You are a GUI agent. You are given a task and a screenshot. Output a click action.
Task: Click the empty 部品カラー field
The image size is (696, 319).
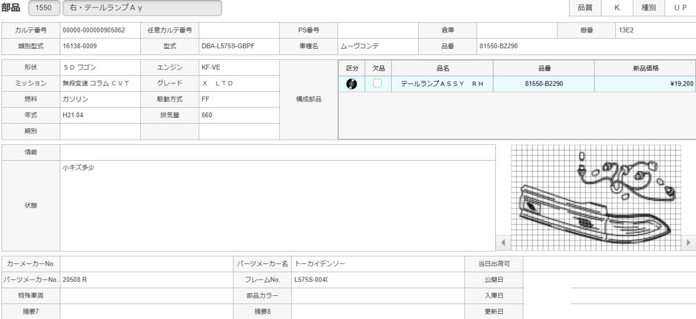click(x=378, y=295)
